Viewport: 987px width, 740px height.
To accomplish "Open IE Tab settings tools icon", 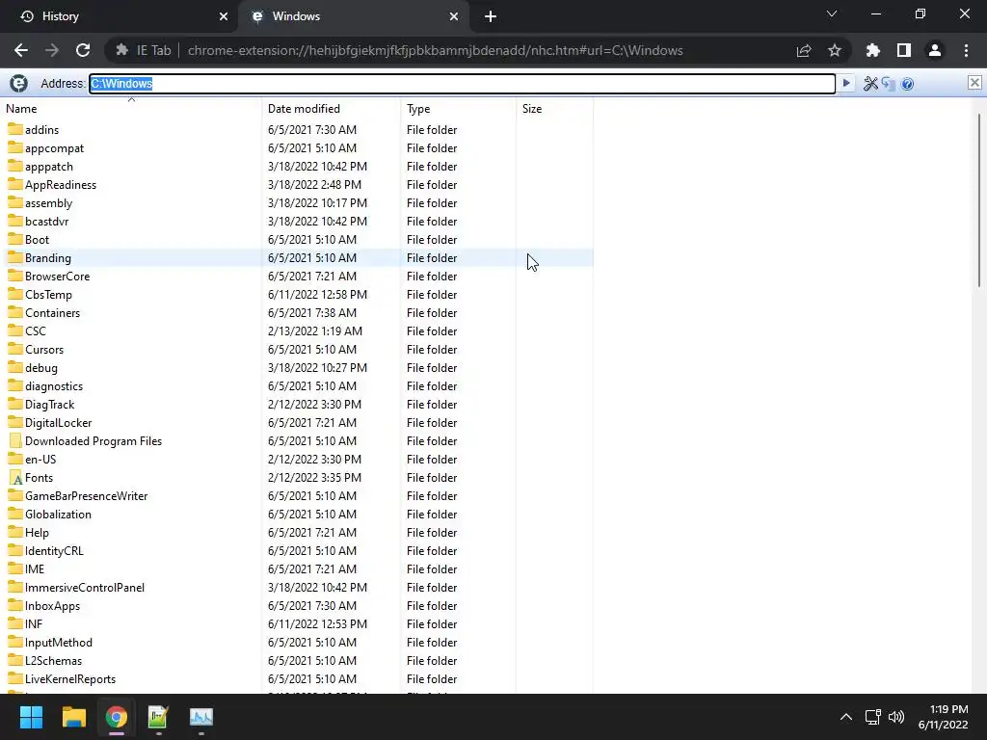I will [870, 83].
